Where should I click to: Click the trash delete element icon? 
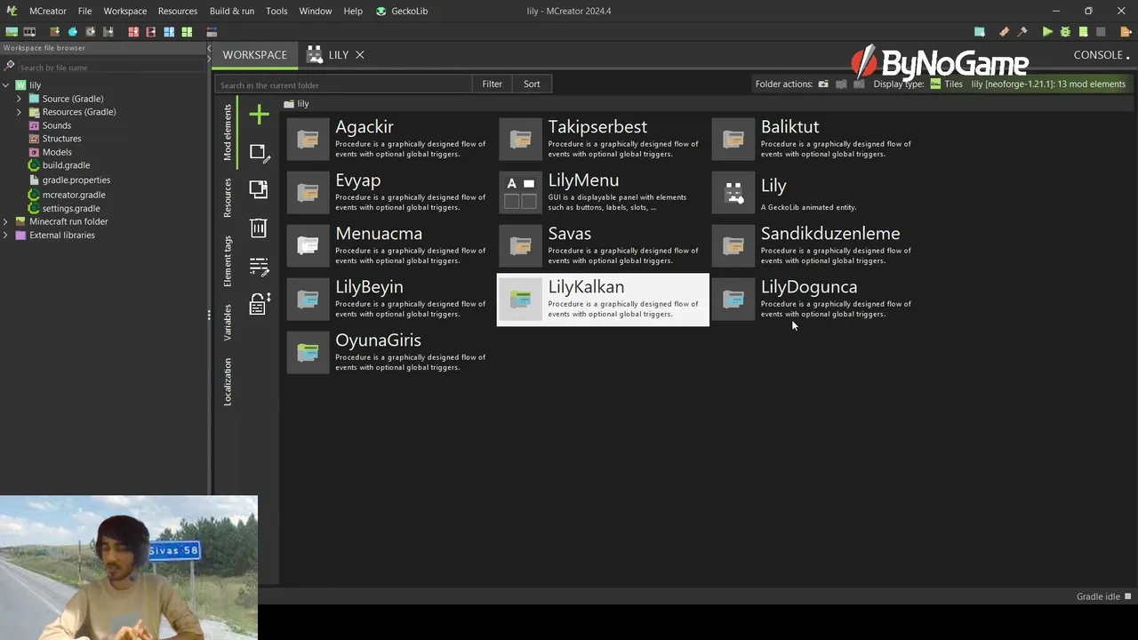tap(259, 228)
